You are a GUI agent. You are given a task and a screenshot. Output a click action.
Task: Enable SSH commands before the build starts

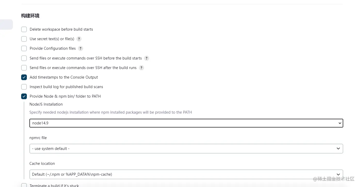24,58
